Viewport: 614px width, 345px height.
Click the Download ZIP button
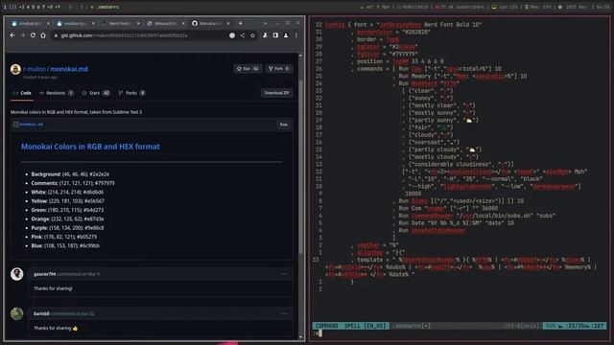276,93
